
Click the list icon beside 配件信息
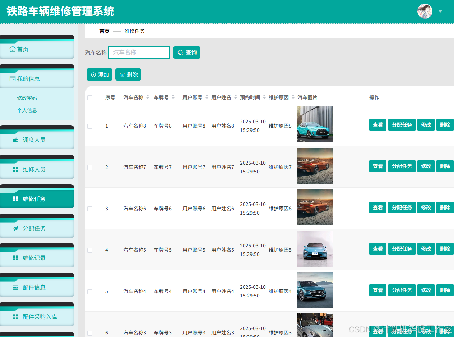[x=15, y=287]
